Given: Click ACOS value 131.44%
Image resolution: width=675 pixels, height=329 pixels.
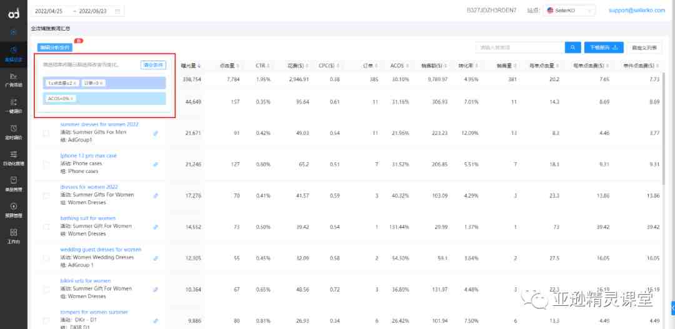Looking at the screenshot, I should [x=399, y=227].
